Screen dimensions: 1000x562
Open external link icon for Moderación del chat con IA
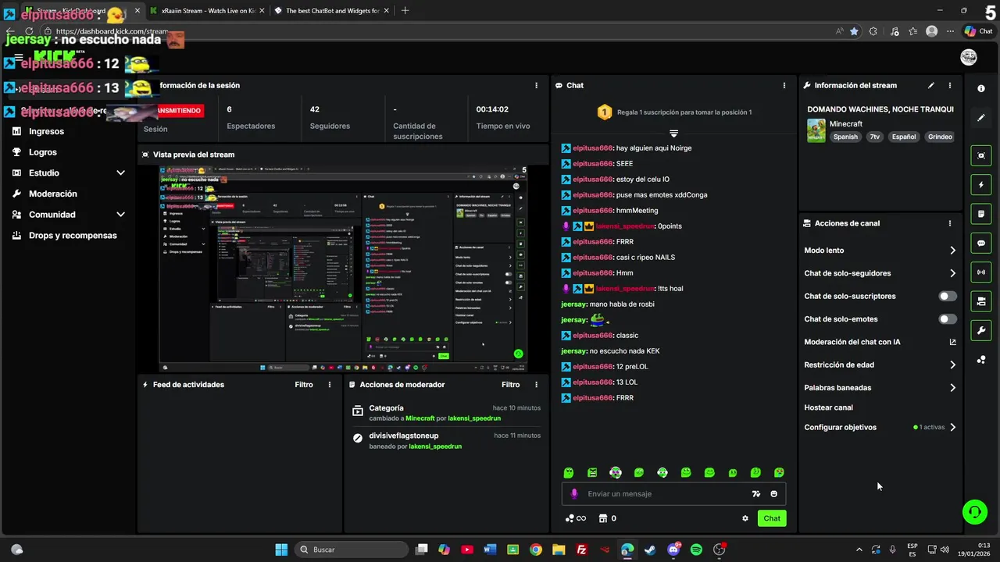[952, 342]
